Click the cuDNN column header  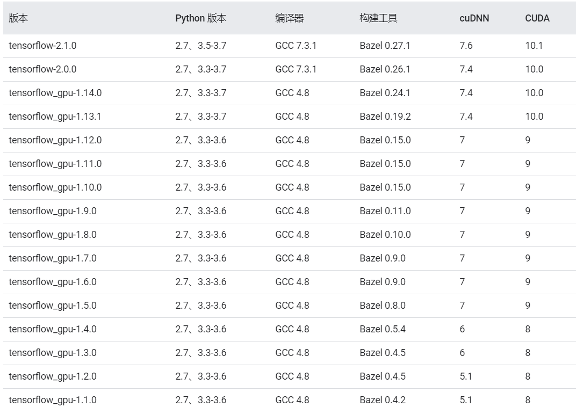point(471,18)
